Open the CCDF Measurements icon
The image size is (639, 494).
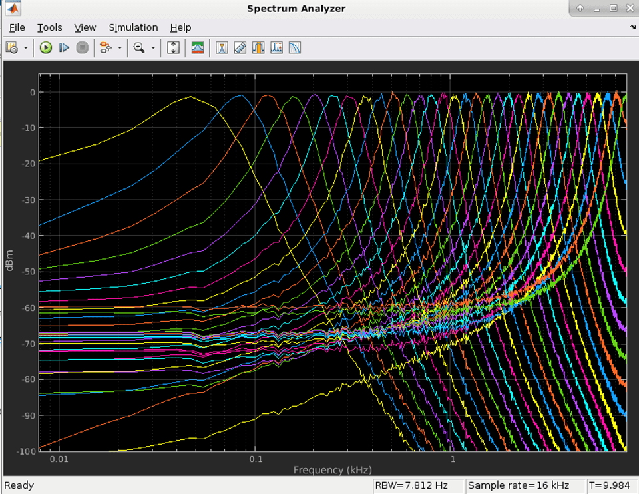(294, 48)
